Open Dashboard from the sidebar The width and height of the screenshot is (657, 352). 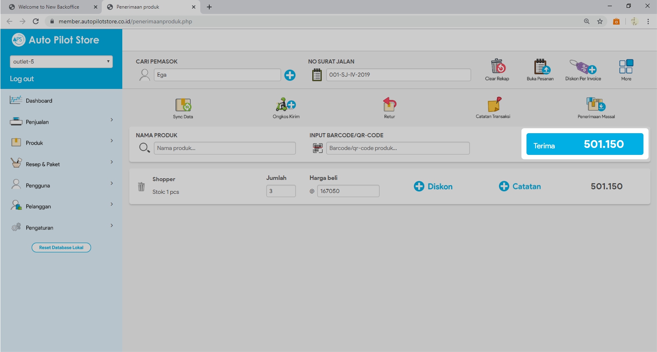tap(39, 101)
